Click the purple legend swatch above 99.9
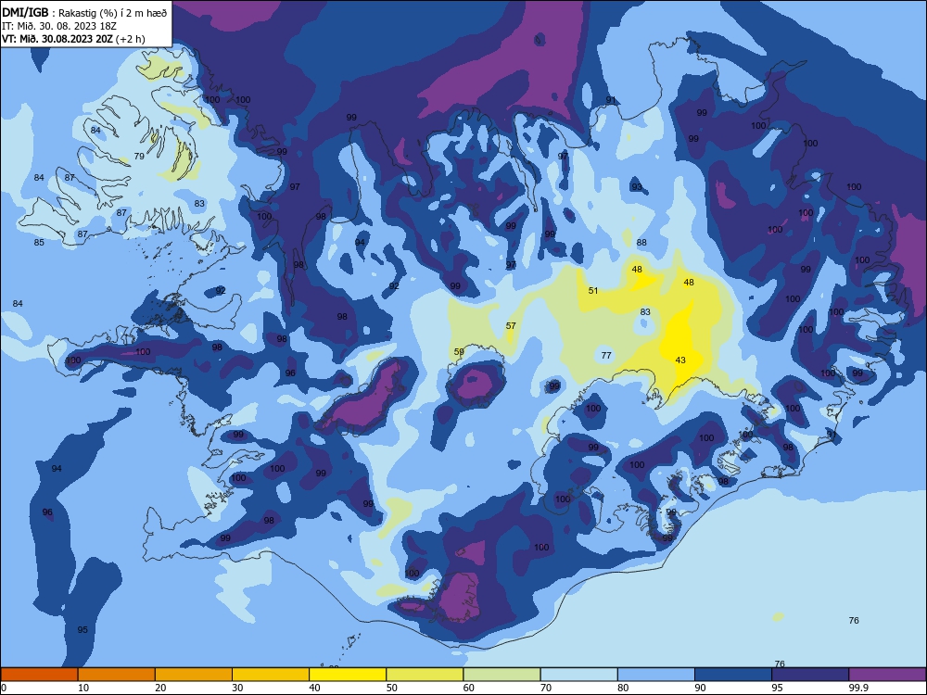 pos(887,675)
